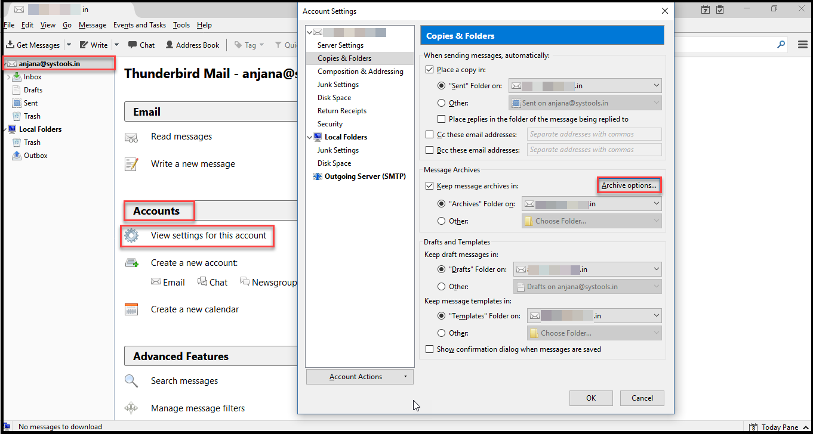The height and width of the screenshot is (434, 813).
Task: Create a new Email account link
Action: 168,283
